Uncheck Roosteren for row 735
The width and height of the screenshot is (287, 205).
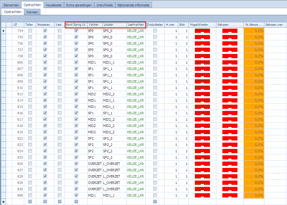click(45, 37)
